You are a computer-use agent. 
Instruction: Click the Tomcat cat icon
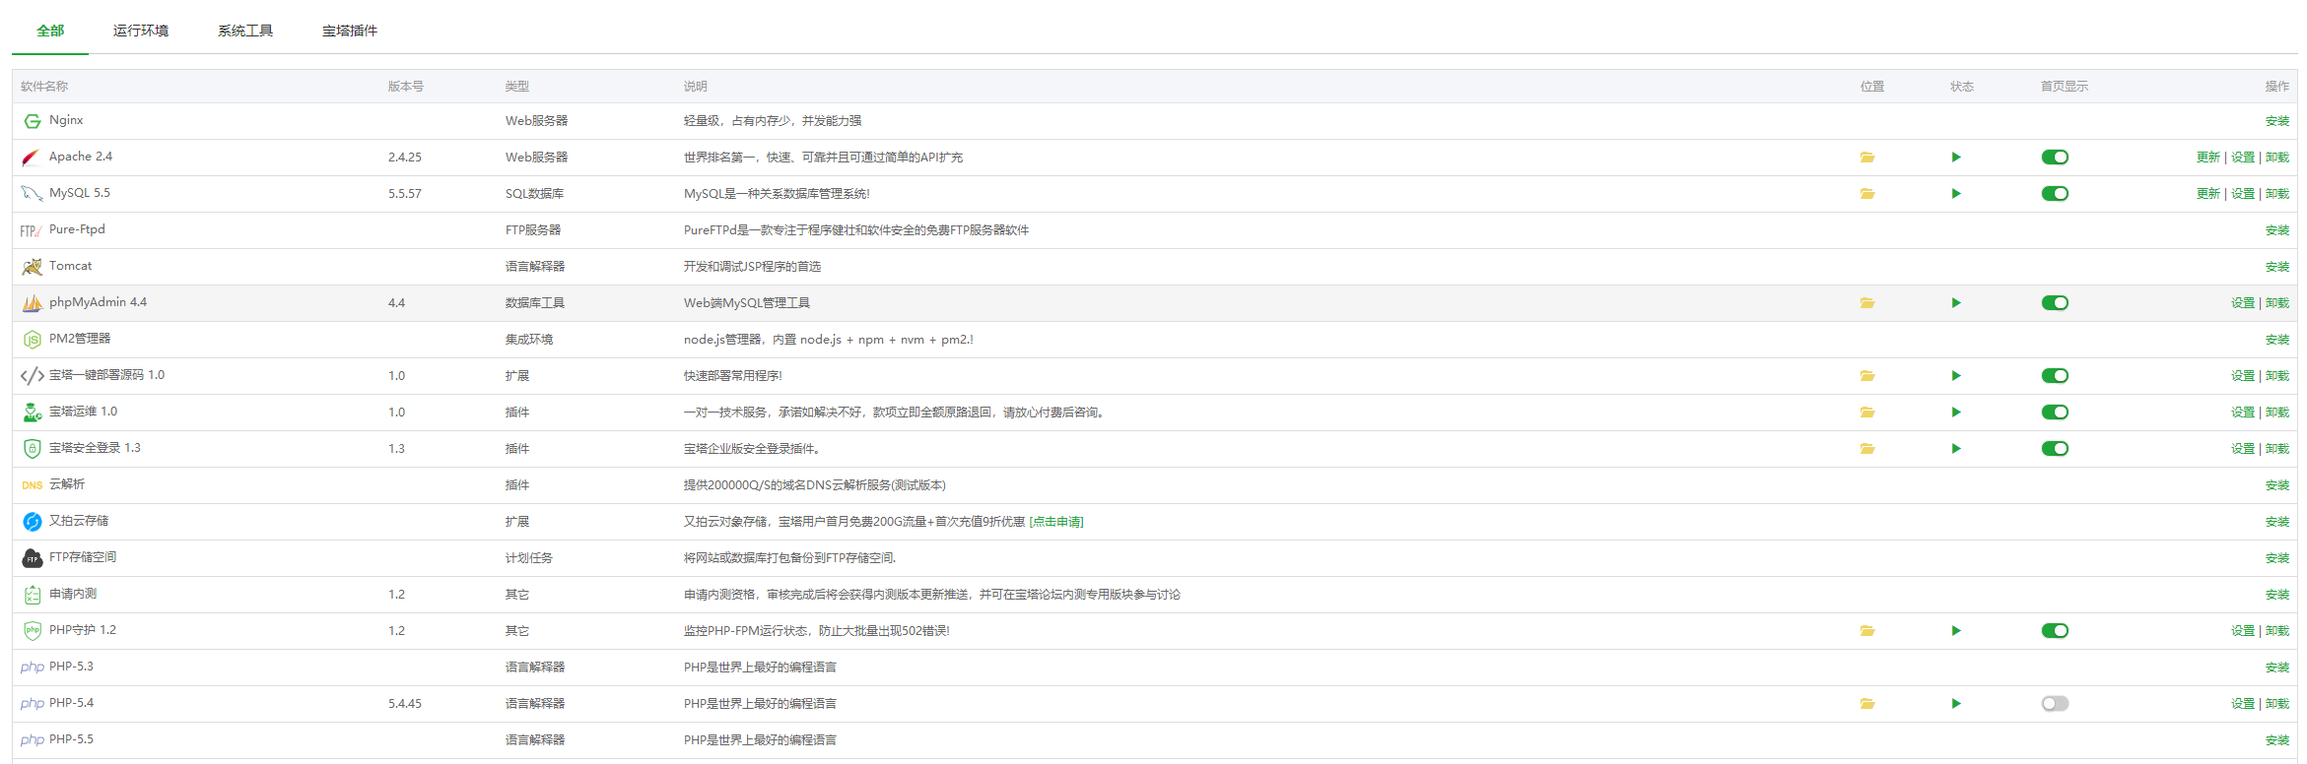[x=32, y=267]
